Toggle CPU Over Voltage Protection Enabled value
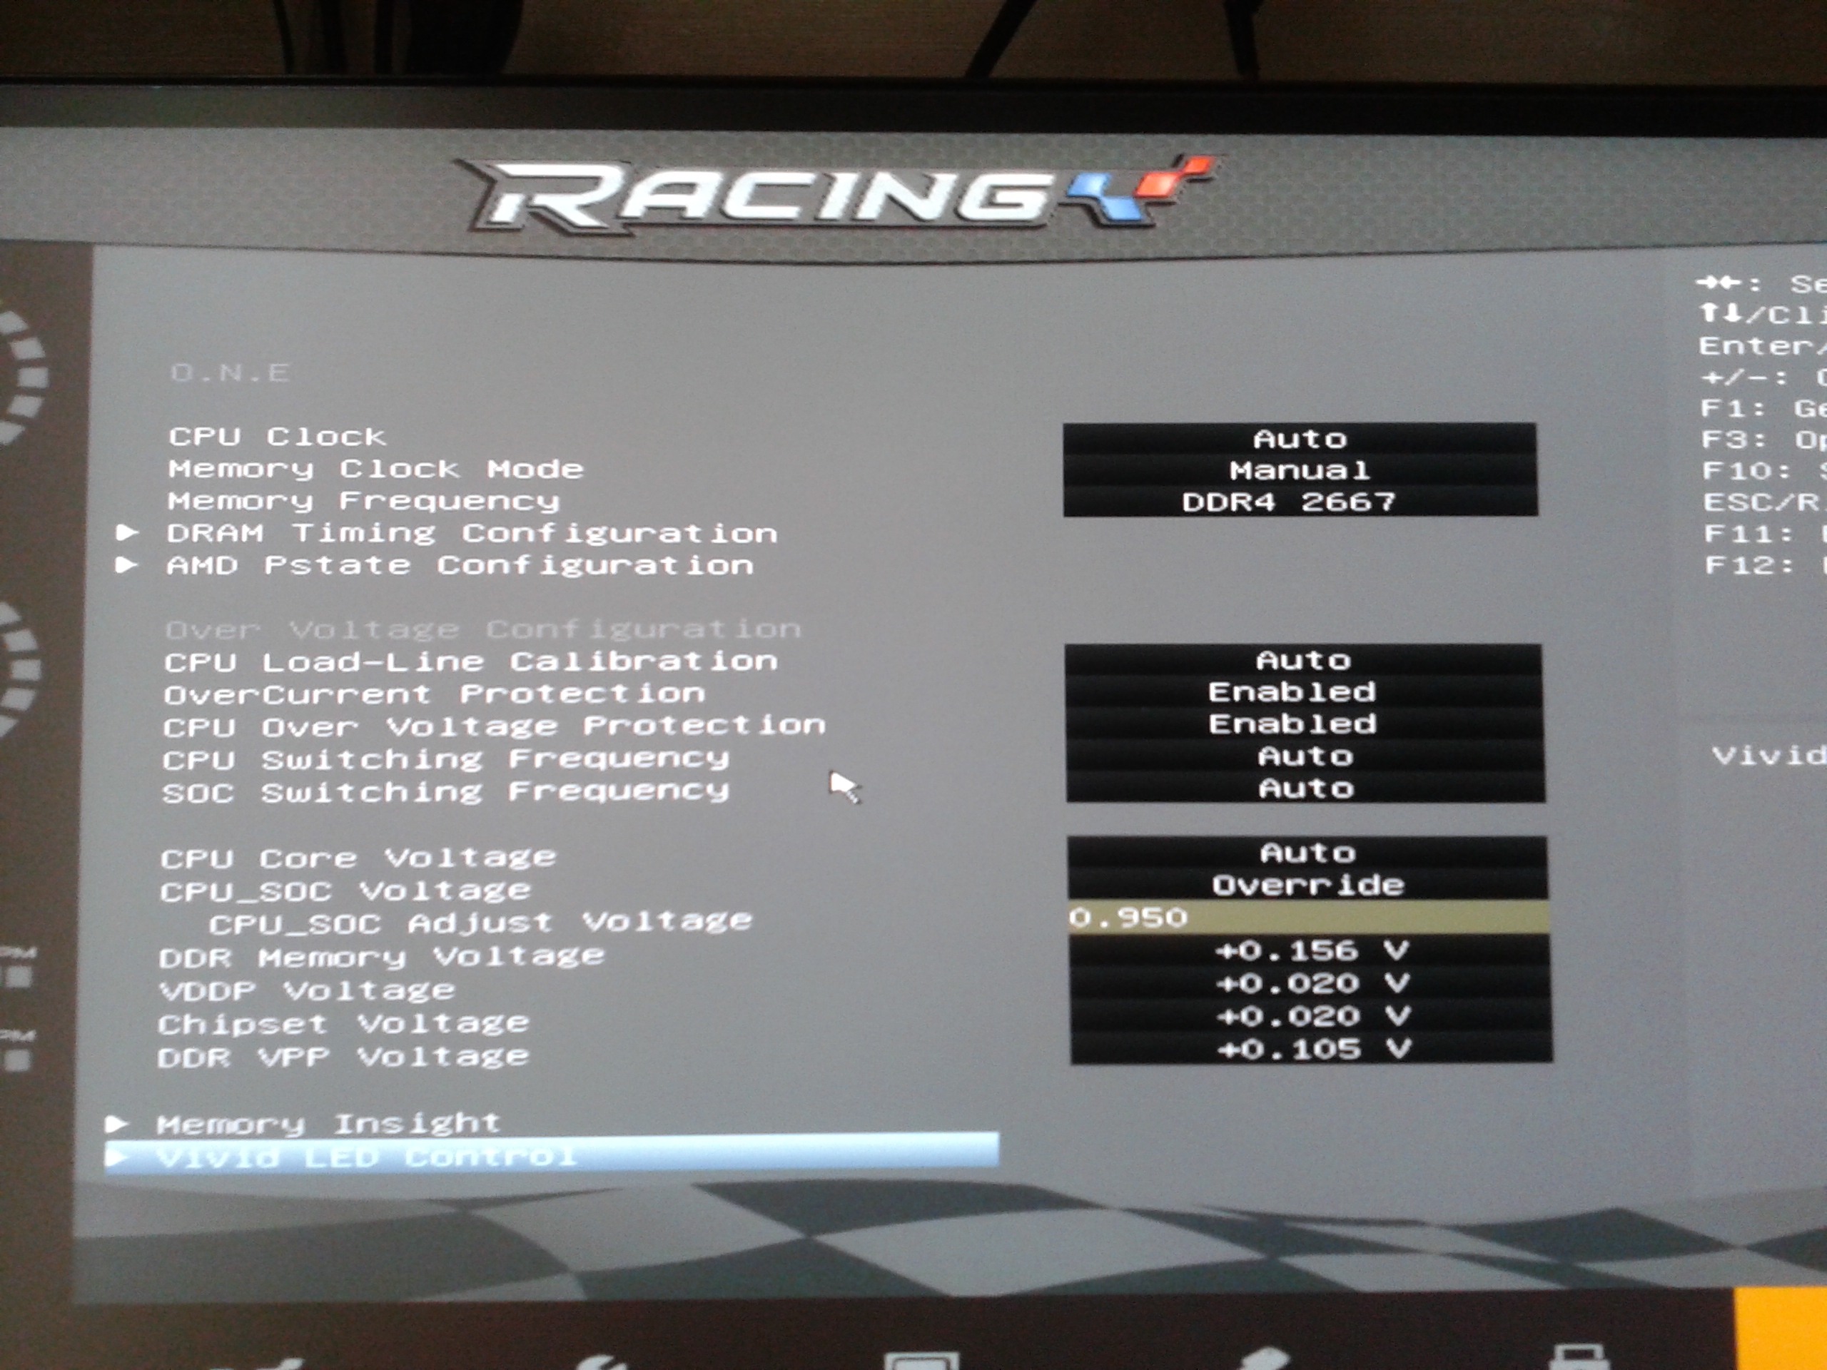Screen dimensions: 1827x1370 [x=1292, y=724]
